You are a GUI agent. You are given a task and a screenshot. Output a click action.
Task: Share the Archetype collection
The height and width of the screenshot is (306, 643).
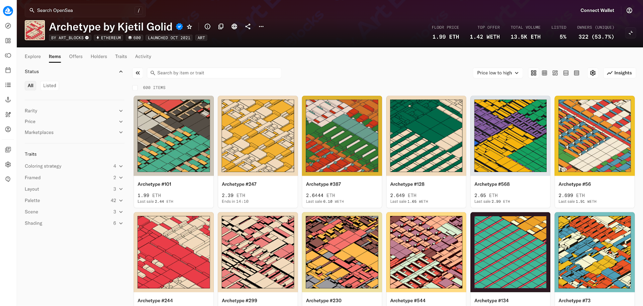[248, 27]
